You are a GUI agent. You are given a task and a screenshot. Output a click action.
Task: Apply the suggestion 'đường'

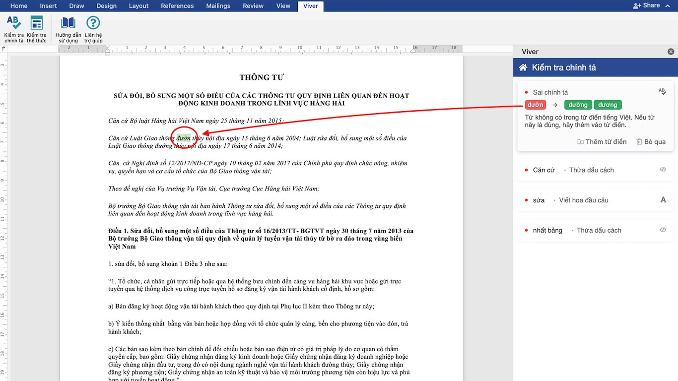click(578, 105)
